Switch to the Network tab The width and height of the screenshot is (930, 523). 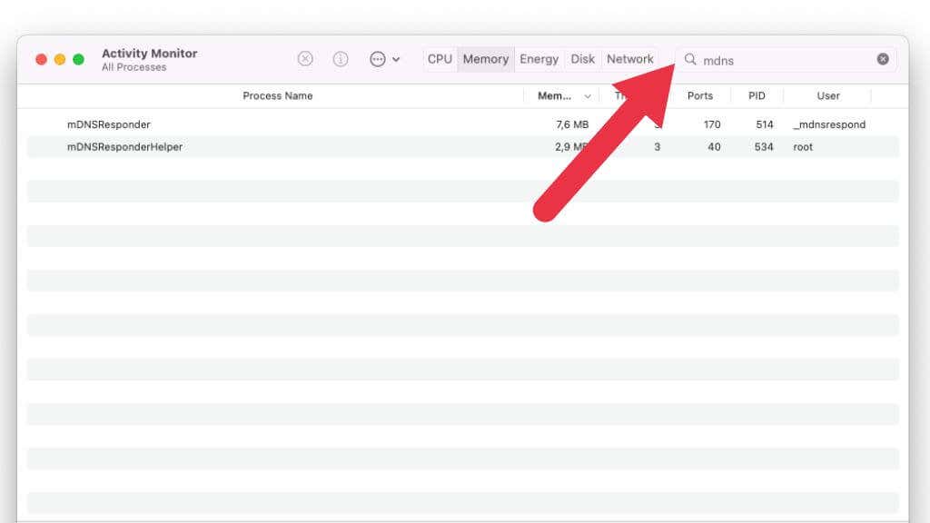[630, 59]
